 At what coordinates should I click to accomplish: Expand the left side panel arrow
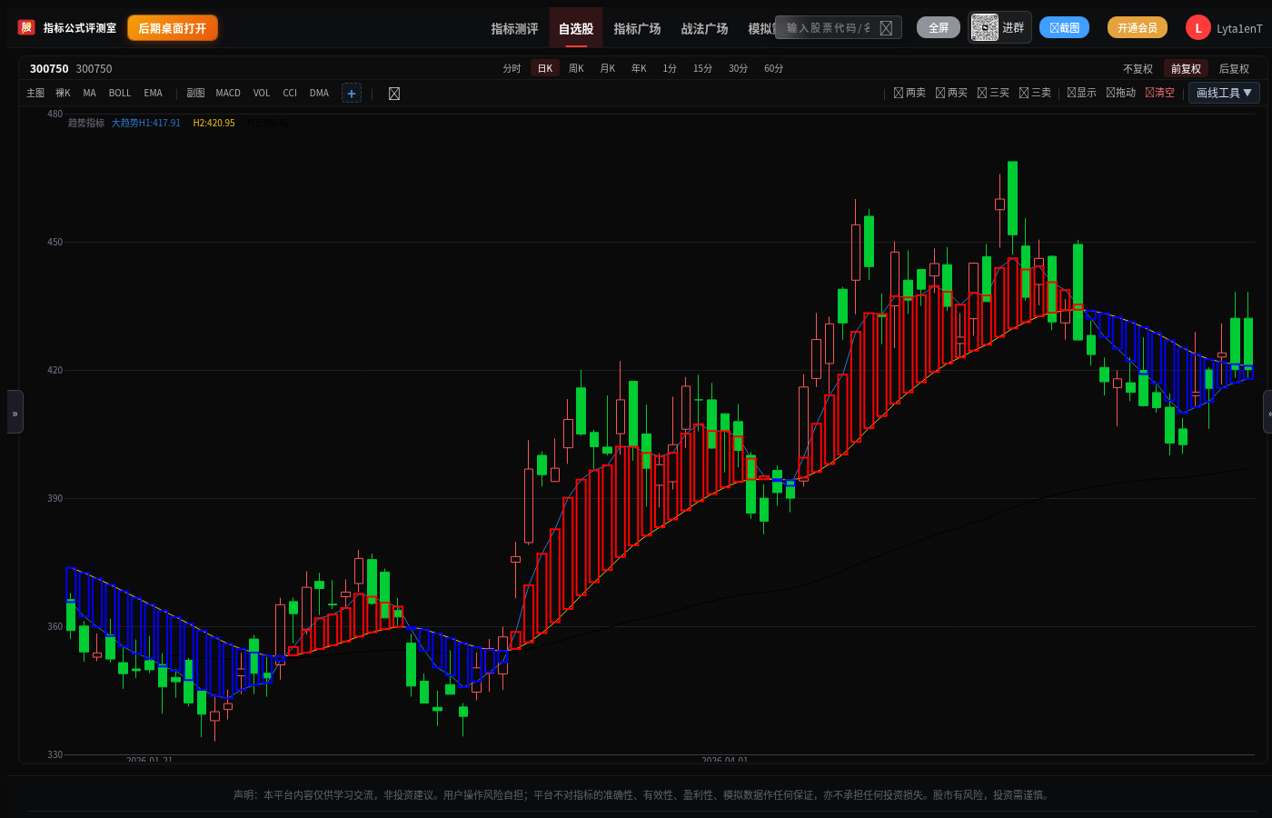click(x=15, y=413)
